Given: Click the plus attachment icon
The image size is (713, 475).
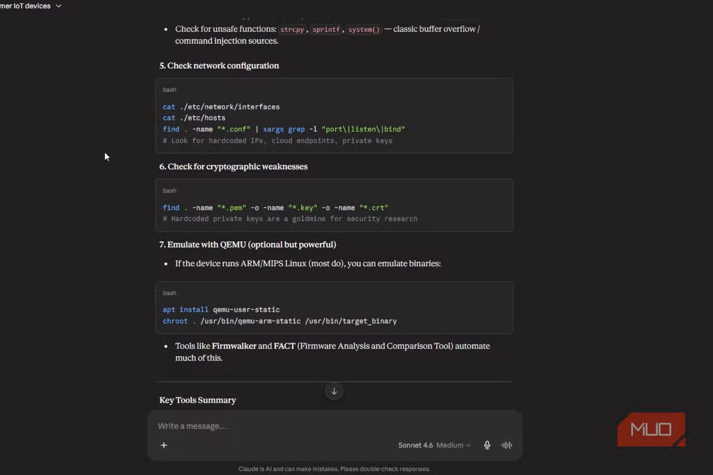Looking at the screenshot, I should coord(164,445).
